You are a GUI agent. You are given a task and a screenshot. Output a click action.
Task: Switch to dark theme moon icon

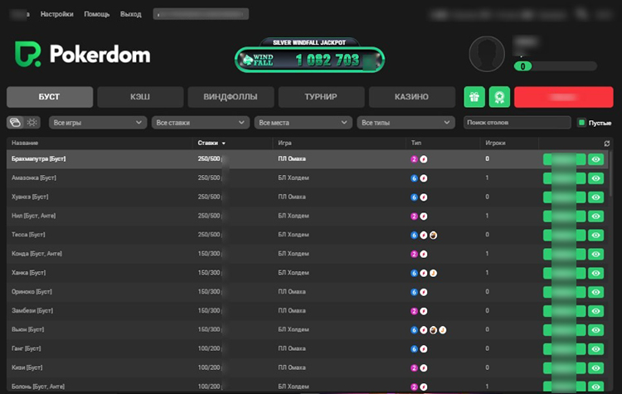[15, 123]
